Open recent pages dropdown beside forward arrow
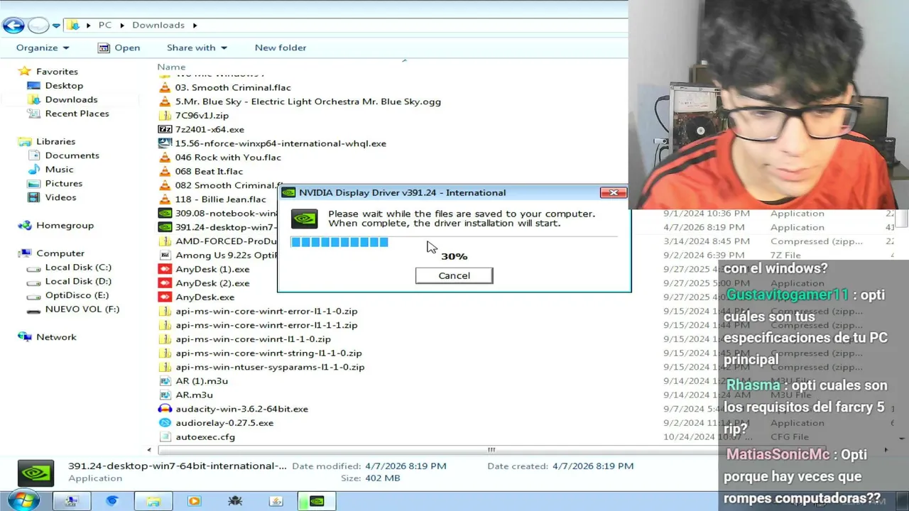Image resolution: width=909 pixels, height=511 pixels. coord(56,26)
